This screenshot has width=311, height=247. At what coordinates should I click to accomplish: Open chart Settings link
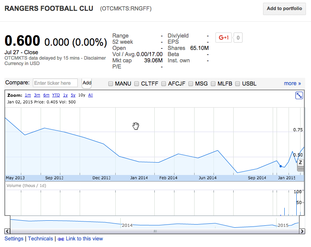point(14,238)
